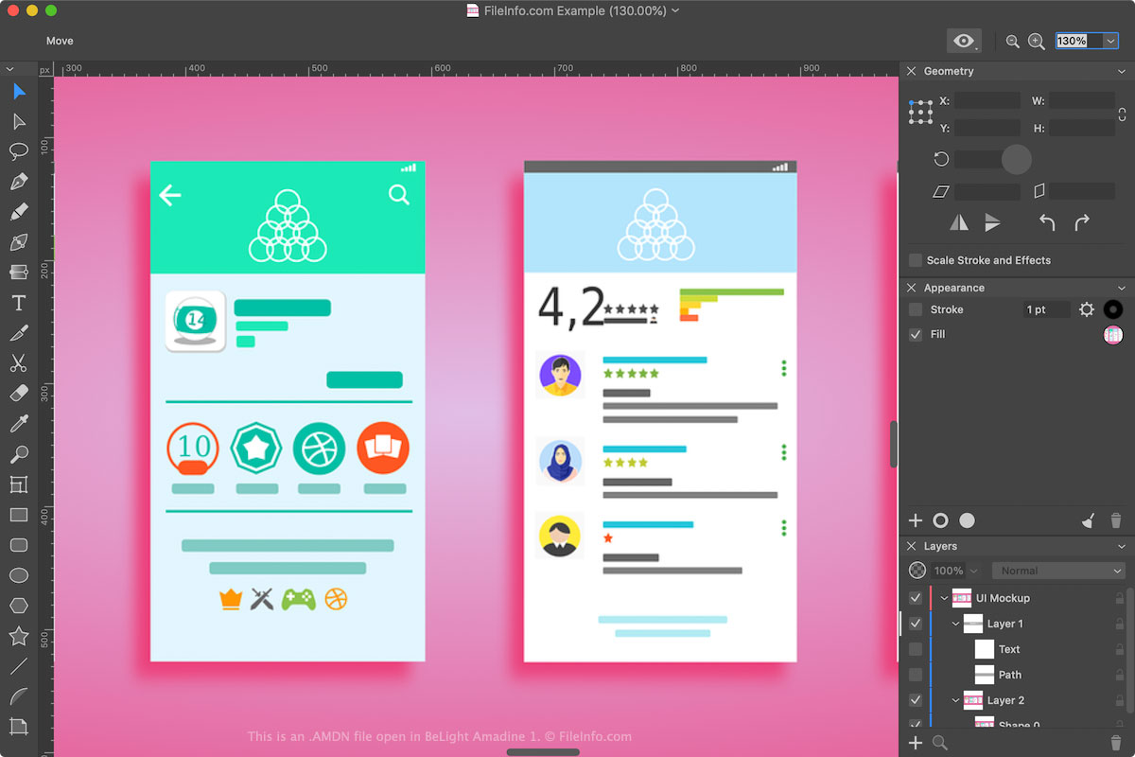This screenshot has width=1135, height=757.
Task: Uncheck the Fill checkbox
Action: point(916,334)
